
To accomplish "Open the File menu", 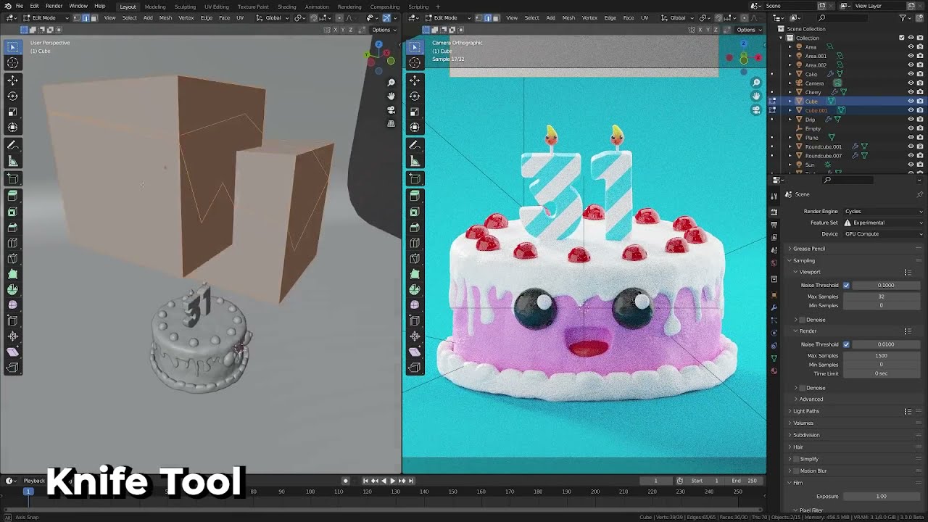I will (x=20, y=6).
